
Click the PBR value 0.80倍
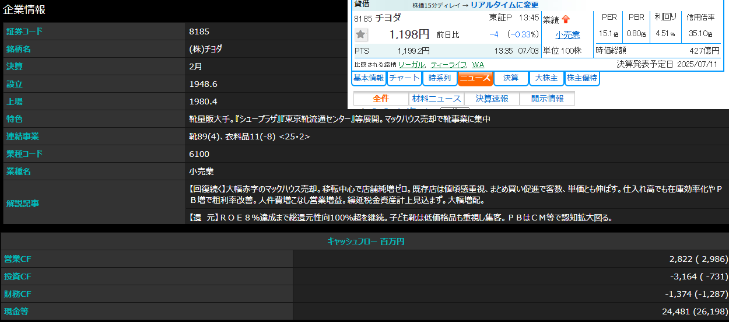pos(636,34)
